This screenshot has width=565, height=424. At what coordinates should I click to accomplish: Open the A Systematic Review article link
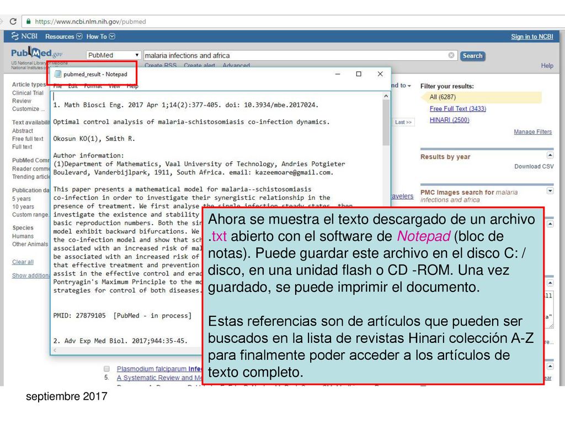click(159, 378)
